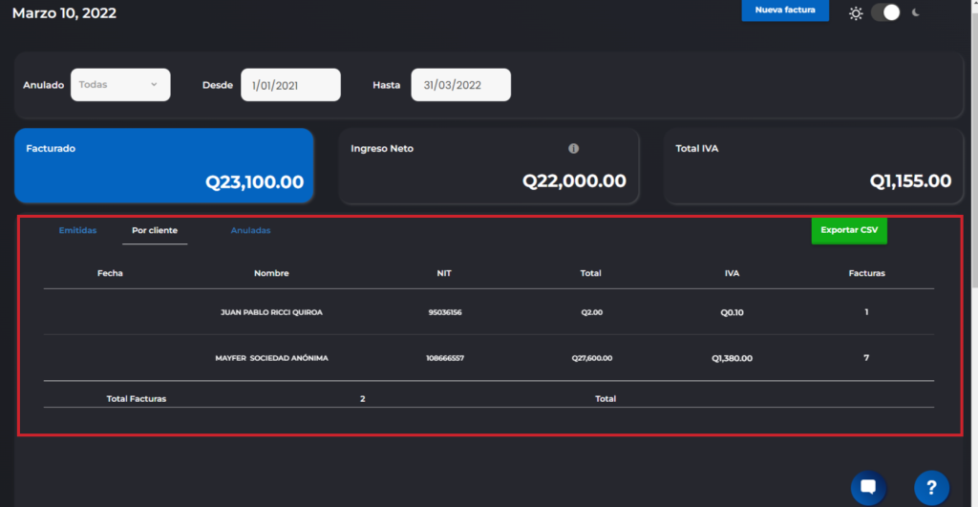Click the moon dark-mode icon
This screenshot has height=507, width=978.
point(916,13)
